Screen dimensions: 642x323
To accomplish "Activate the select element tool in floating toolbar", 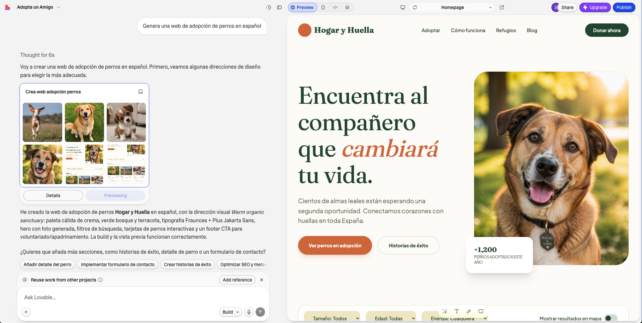I will tap(445, 311).
